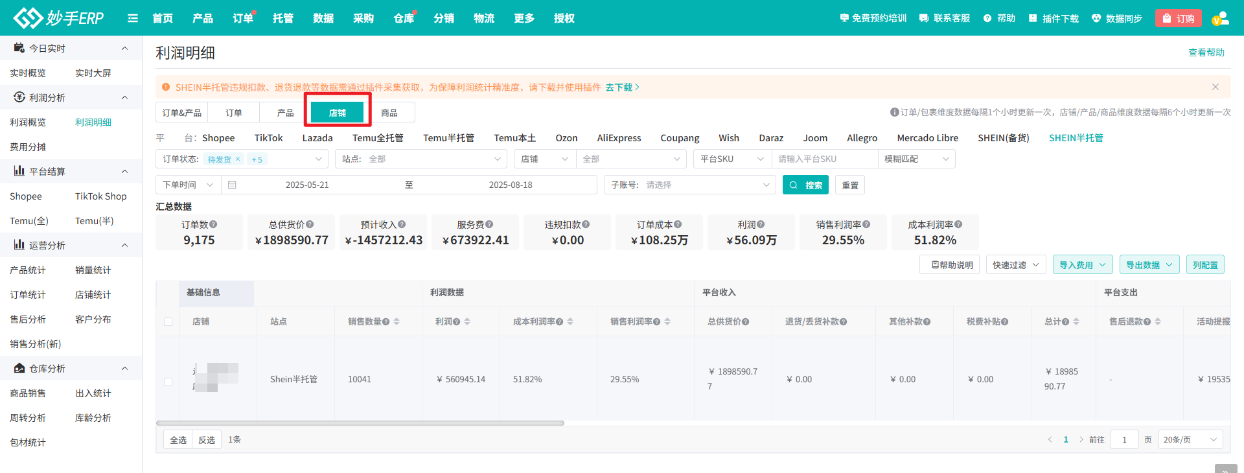Click help icon in 税费补贴 header

pos(1004,322)
